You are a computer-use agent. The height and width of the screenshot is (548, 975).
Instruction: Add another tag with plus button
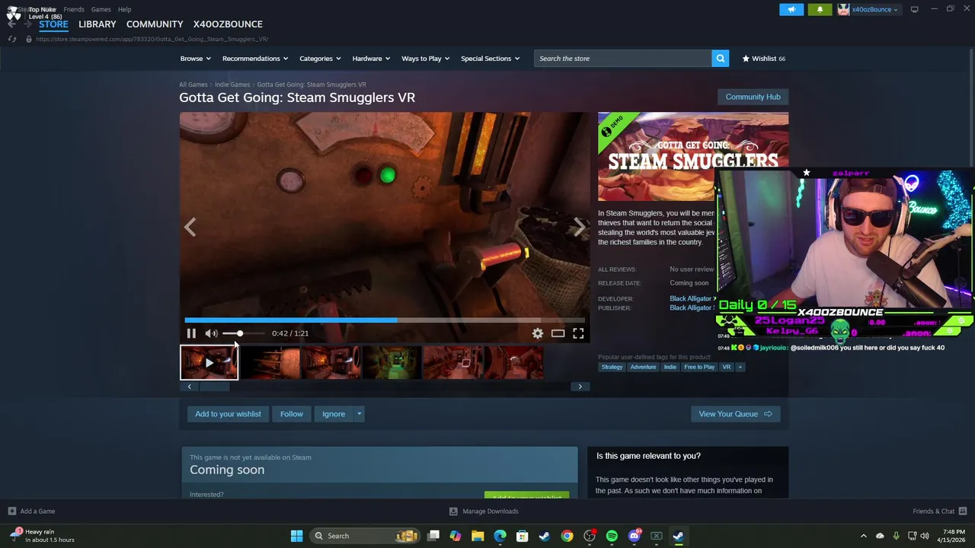(740, 367)
